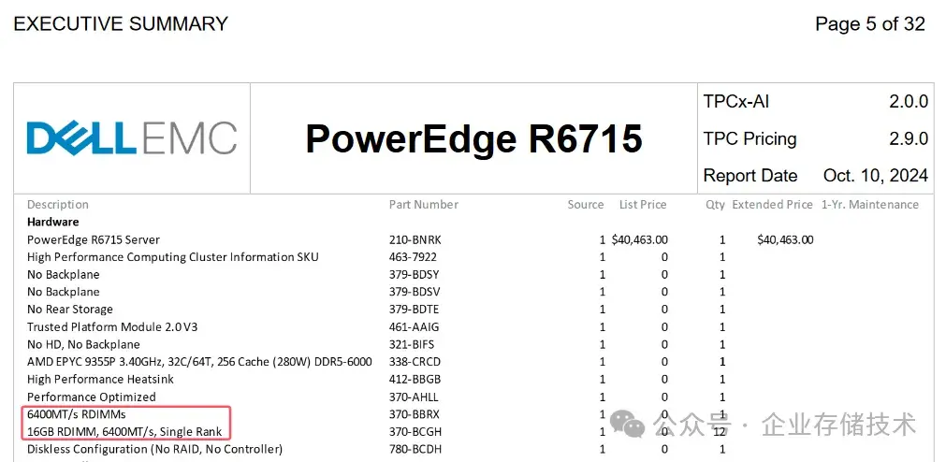Select the TPC Pricing label
Screen dimensions: 946x462
tap(750, 138)
